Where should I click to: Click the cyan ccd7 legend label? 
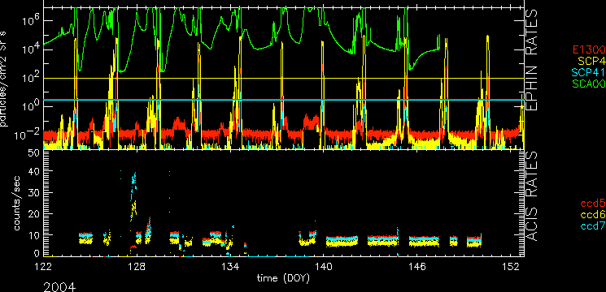(x=593, y=227)
